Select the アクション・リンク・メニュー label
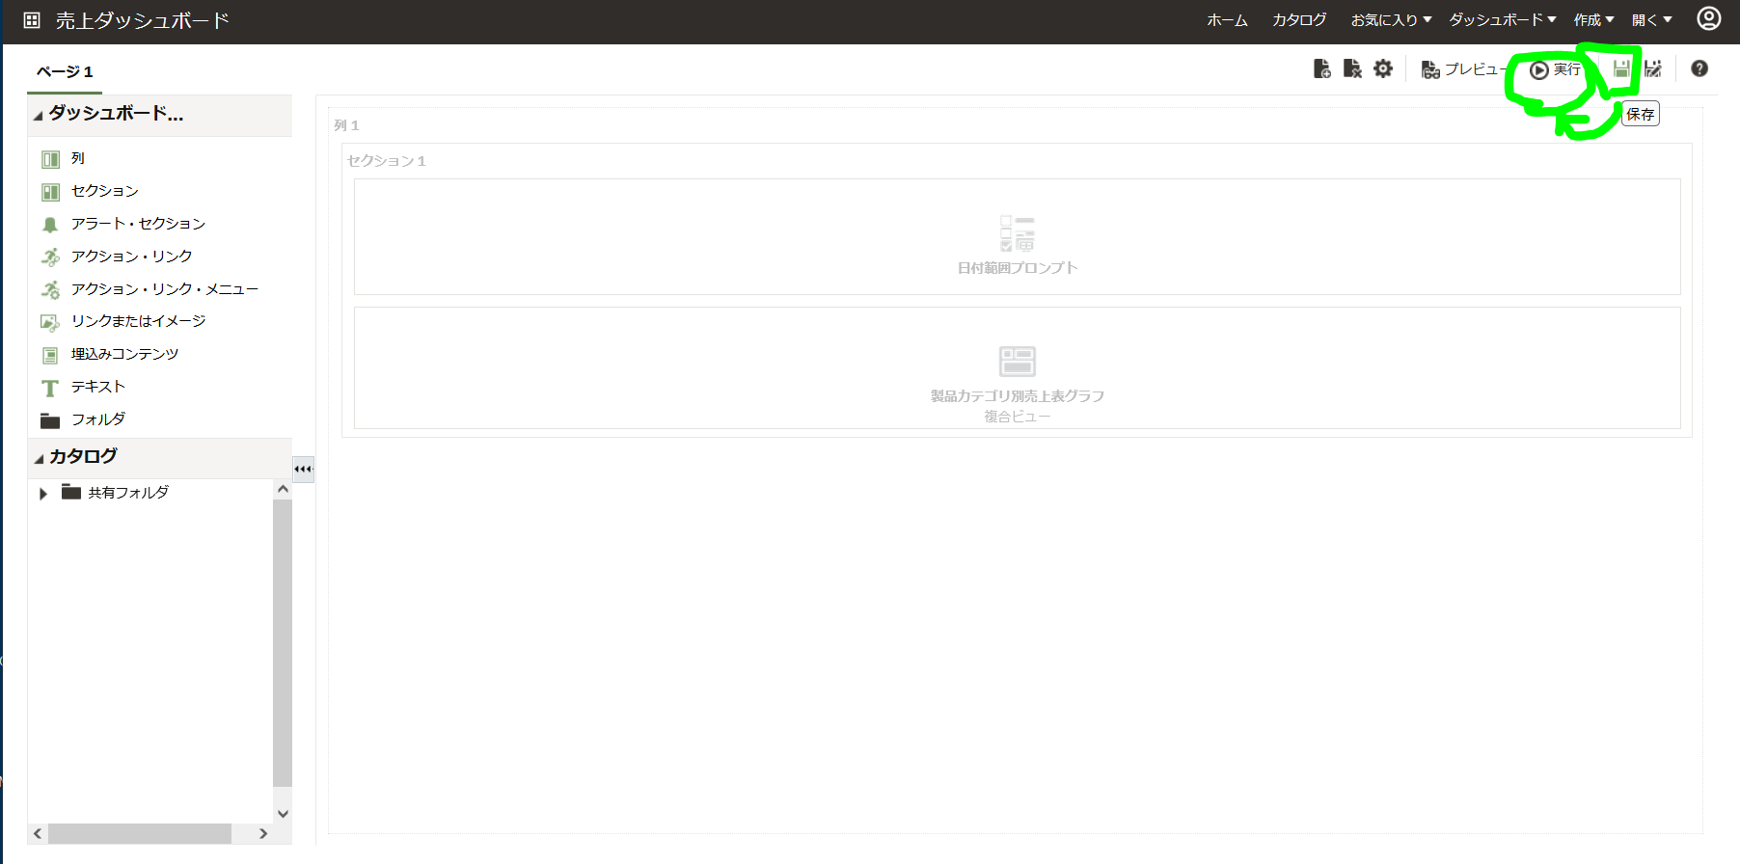The width and height of the screenshot is (1740, 864). point(164,289)
